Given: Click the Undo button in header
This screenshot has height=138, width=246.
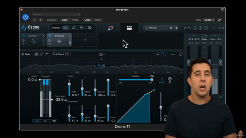Looking at the screenshot, I should coord(88,20).
